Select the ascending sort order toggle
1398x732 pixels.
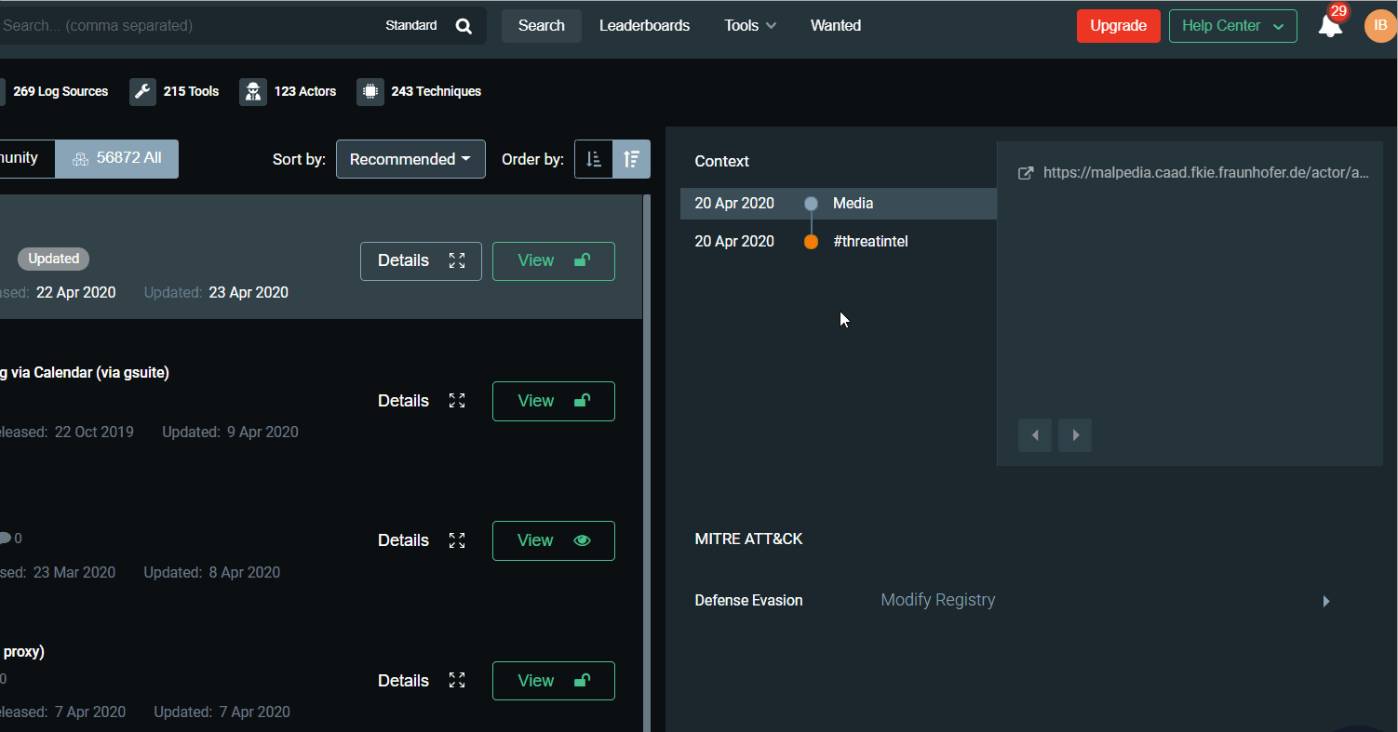594,159
